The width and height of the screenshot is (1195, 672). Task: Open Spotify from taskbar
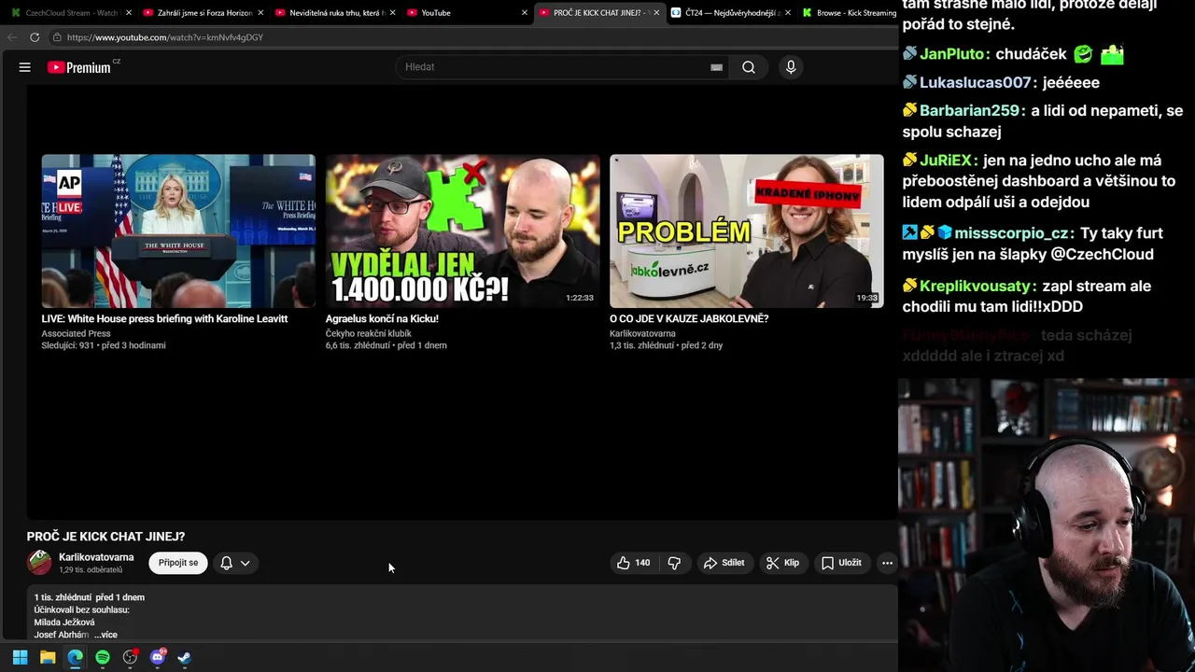point(103,657)
